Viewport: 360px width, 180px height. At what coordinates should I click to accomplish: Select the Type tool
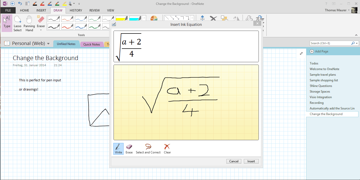click(x=7, y=23)
